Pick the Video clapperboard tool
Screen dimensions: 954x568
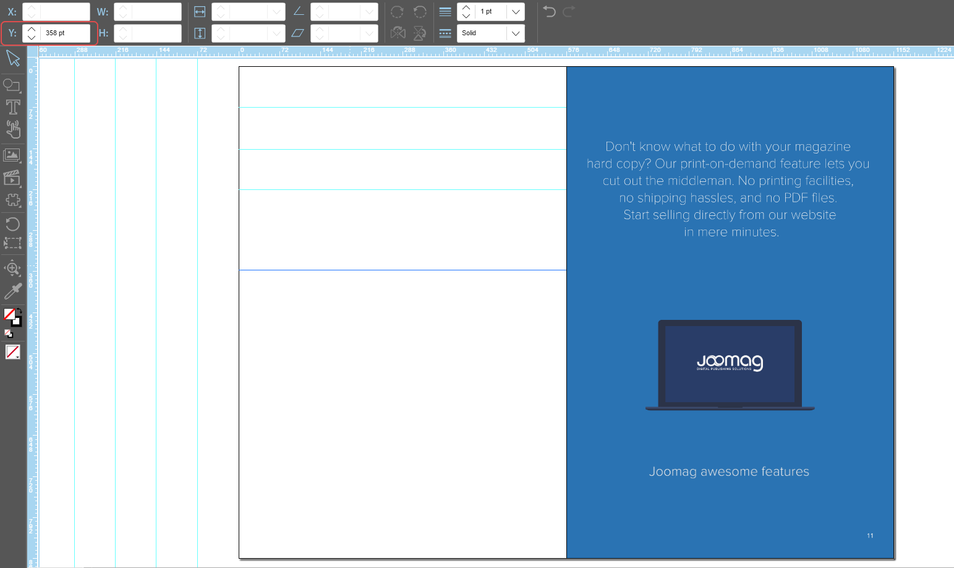pyautogui.click(x=12, y=178)
